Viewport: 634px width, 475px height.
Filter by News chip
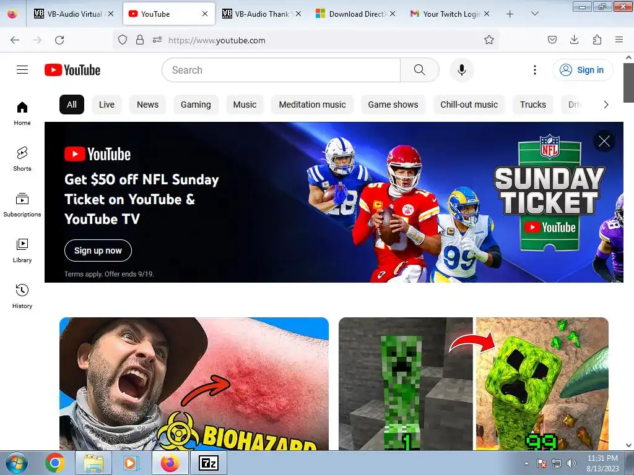pos(147,105)
